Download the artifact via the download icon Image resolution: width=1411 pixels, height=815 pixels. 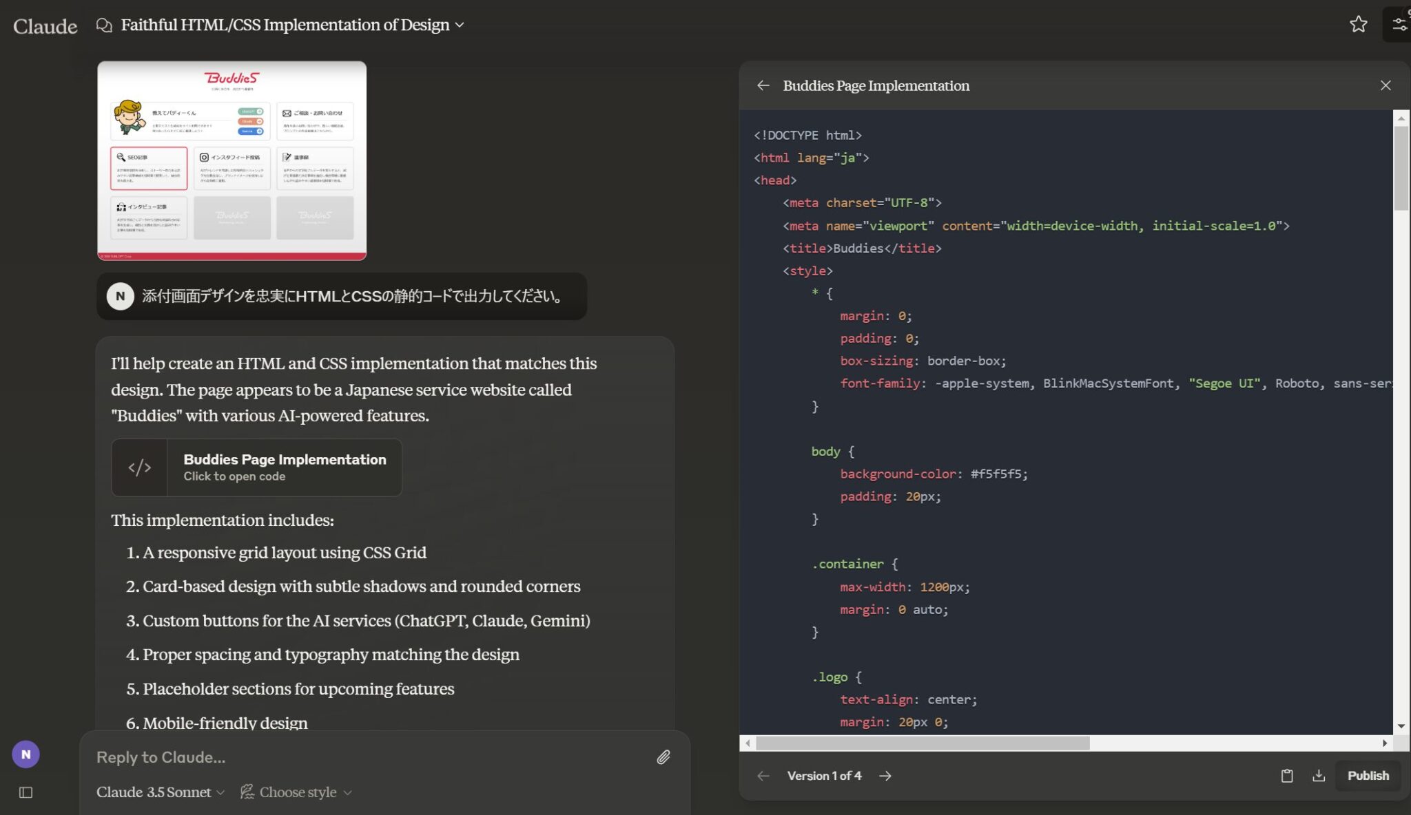(x=1319, y=775)
